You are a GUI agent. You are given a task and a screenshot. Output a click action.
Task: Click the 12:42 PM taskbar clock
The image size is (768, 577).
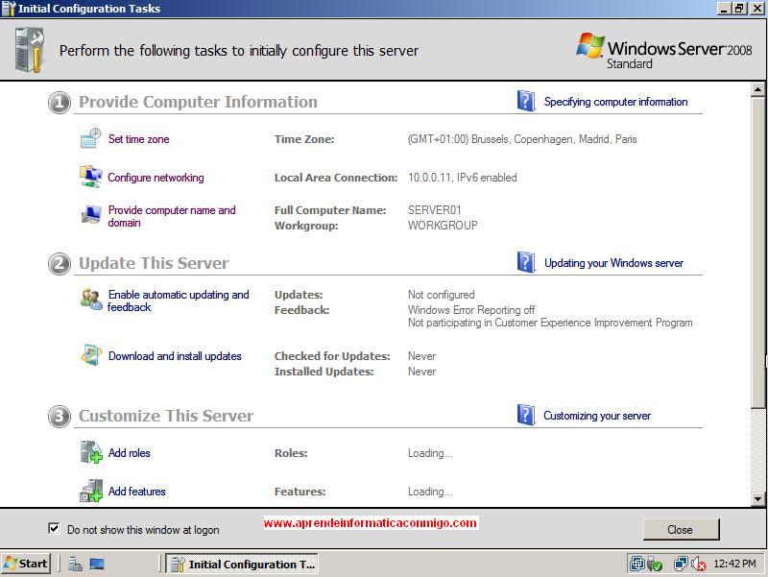point(734,564)
